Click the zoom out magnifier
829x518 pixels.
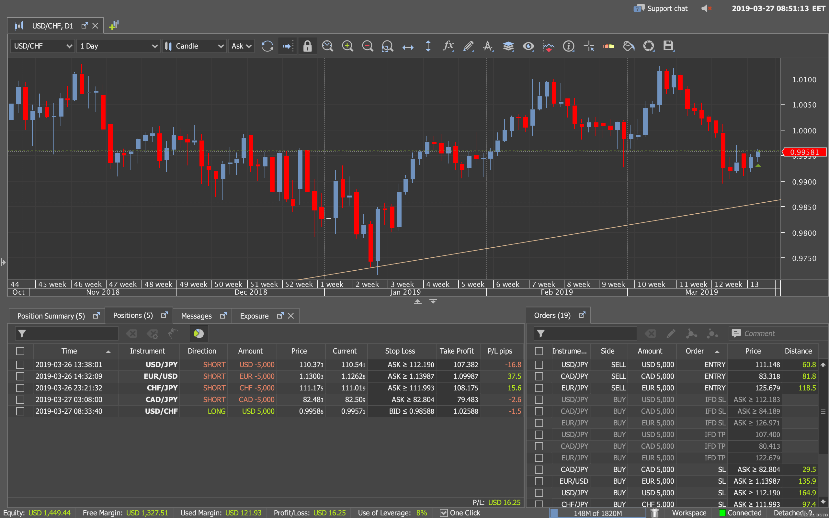point(368,46)
